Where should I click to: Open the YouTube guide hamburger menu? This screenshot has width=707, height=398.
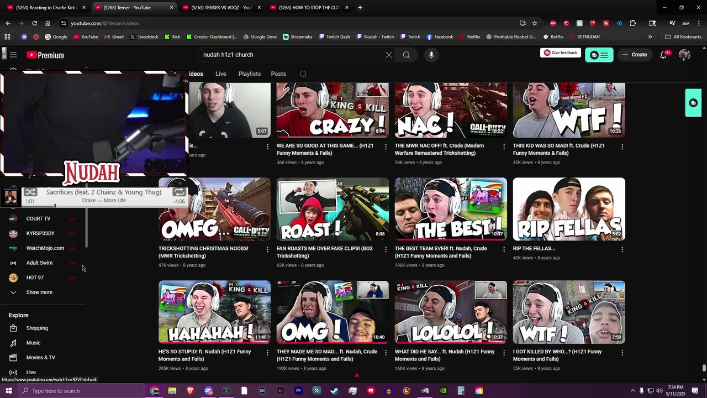pyautogui.click(x=13, y=55)
